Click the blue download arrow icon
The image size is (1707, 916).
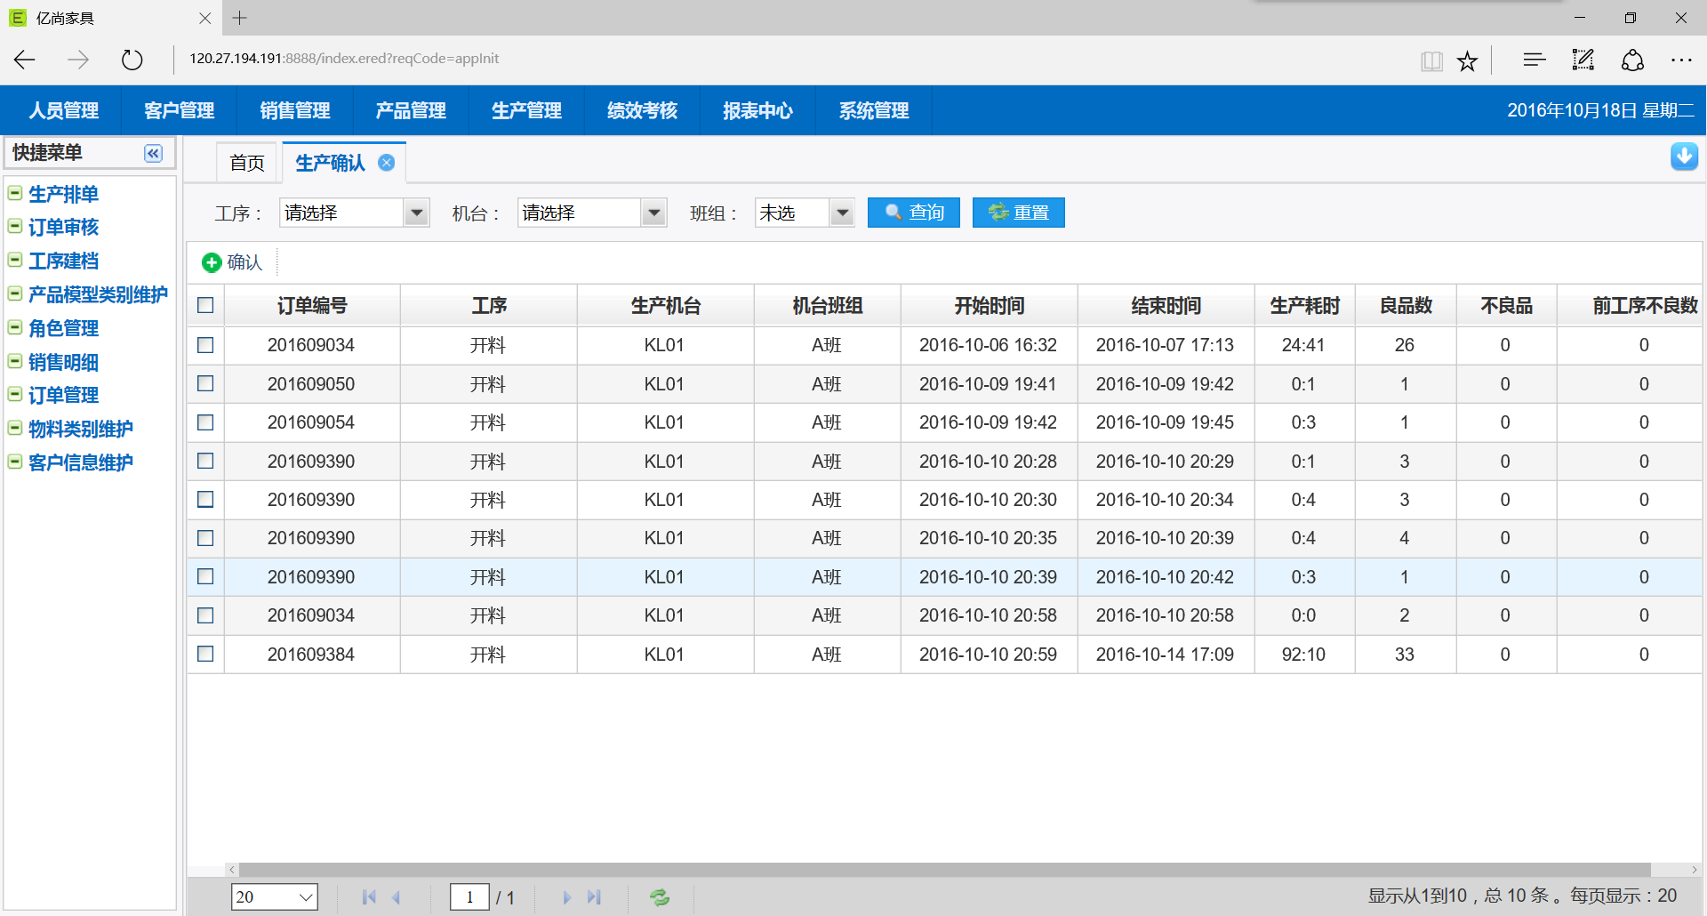point(1684,157)
